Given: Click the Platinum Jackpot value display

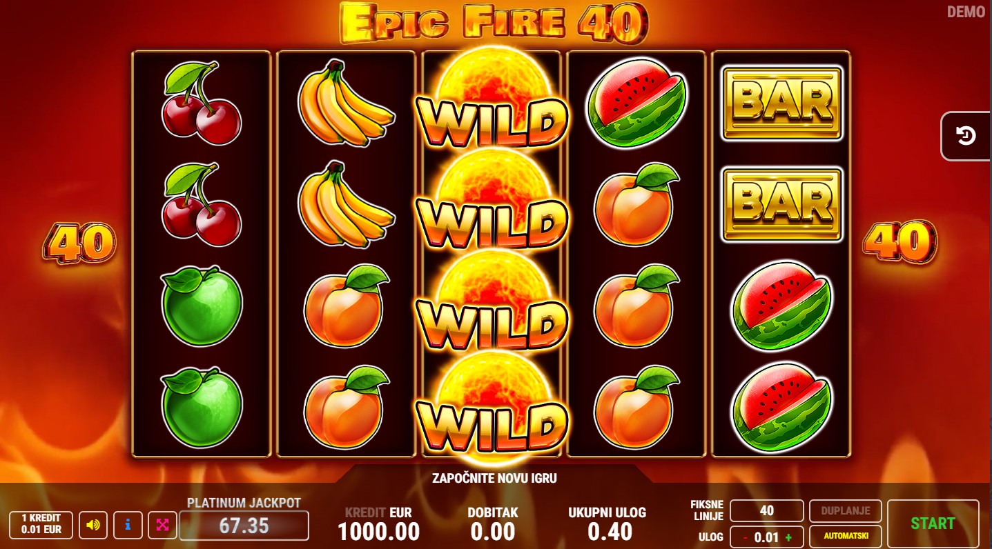Looking at the screenshot, I should pyautogui.click(x=244, y=526).
